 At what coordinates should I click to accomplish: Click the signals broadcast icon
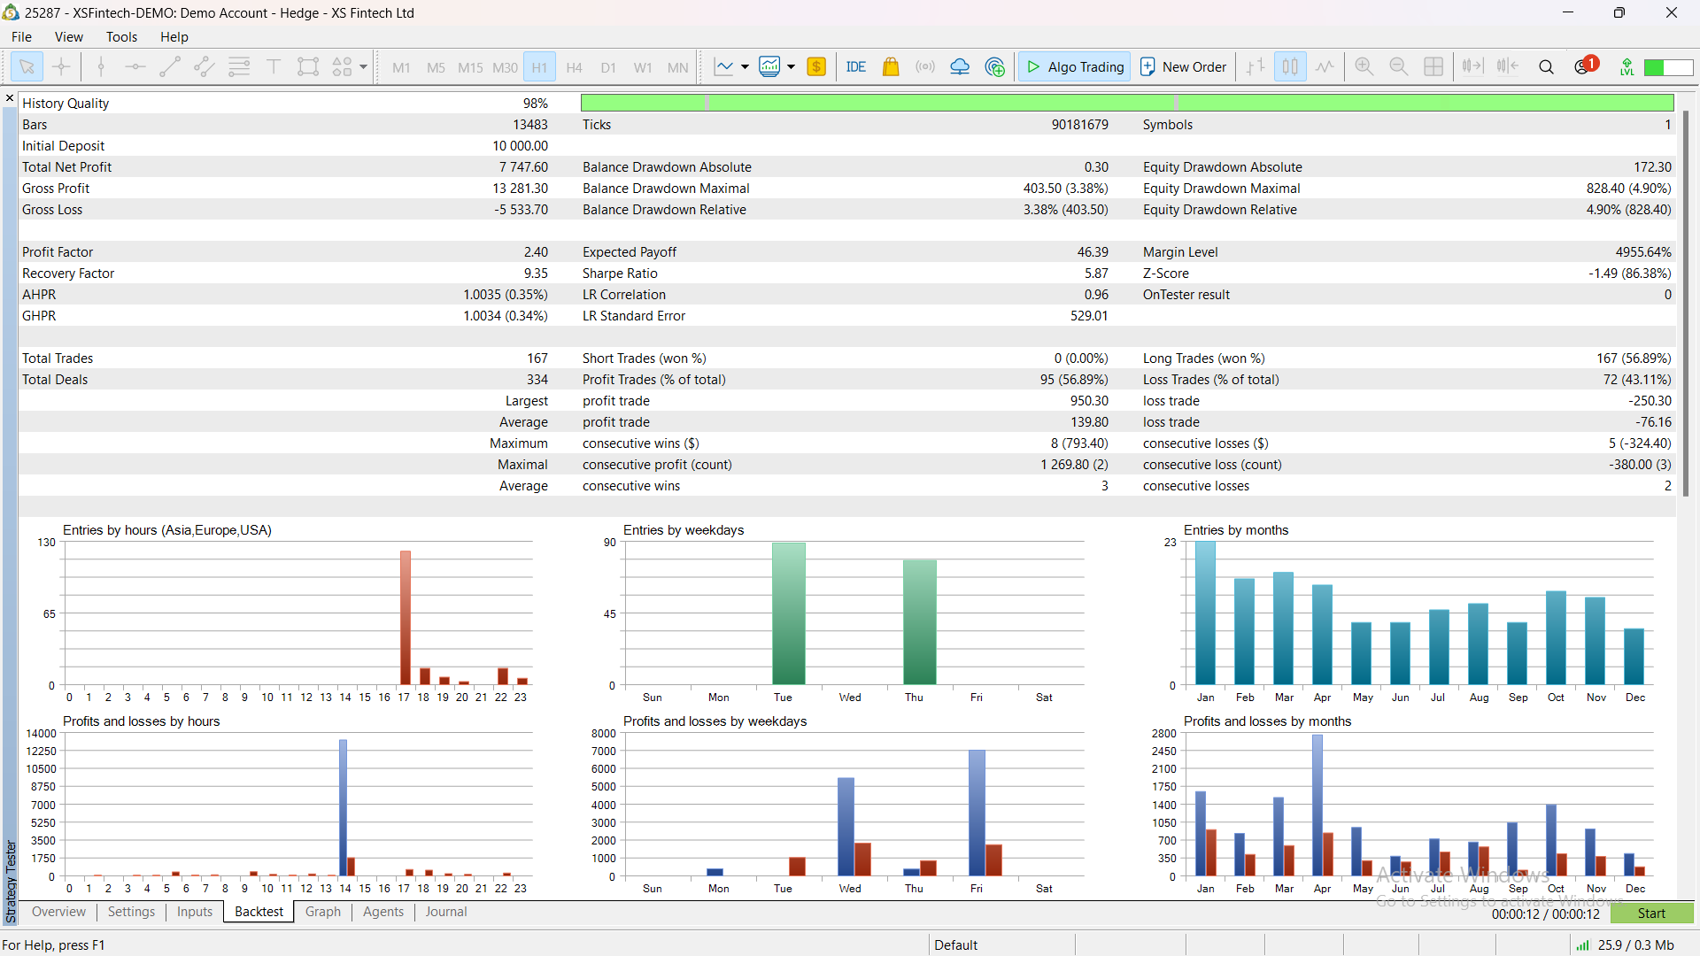click(925, 66)
